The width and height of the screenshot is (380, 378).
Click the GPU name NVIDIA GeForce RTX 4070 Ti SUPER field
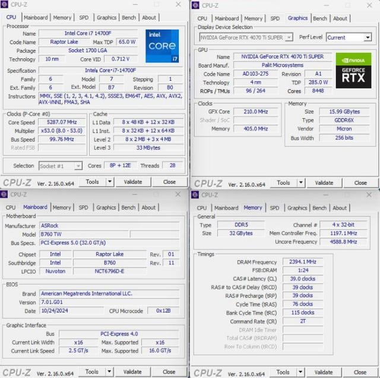coord(283,56)
